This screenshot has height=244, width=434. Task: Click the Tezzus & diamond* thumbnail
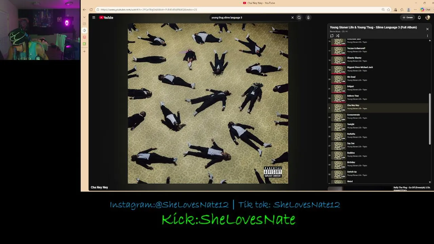click(338, 51)
